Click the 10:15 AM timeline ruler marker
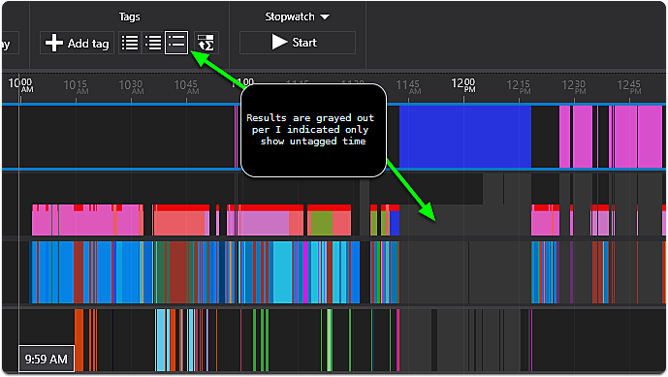The image size is (668, 377). (x=76, y=87)
